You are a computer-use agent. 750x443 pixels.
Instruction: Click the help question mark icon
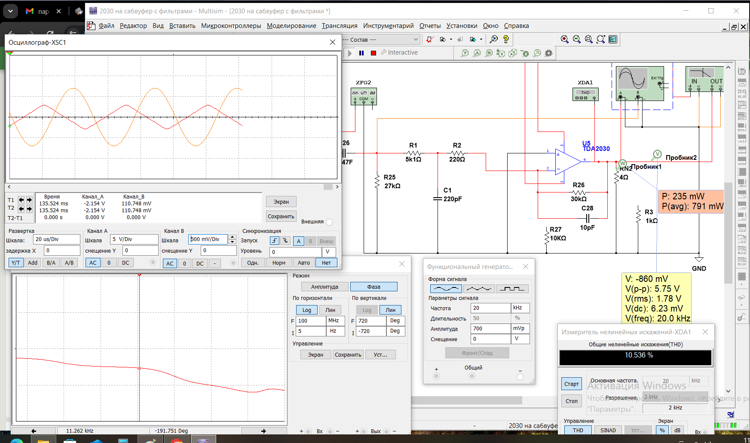click(x=506, y=40)
